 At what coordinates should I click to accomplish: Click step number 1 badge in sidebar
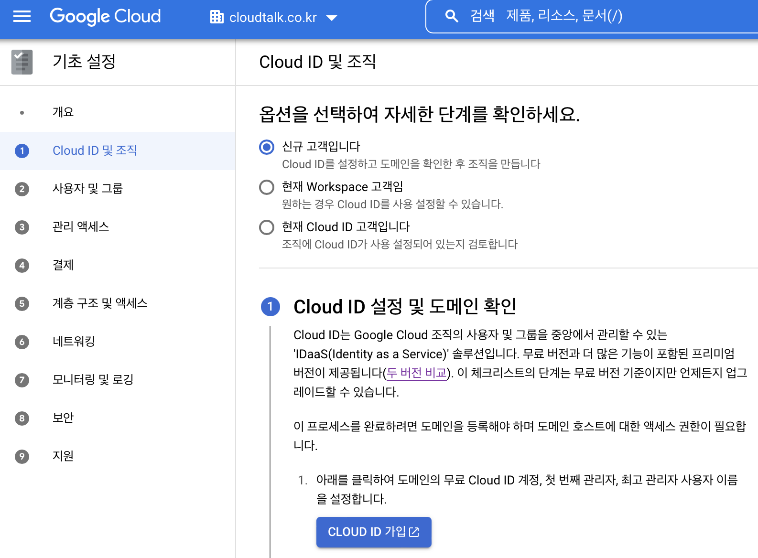(x=22, y=151)
